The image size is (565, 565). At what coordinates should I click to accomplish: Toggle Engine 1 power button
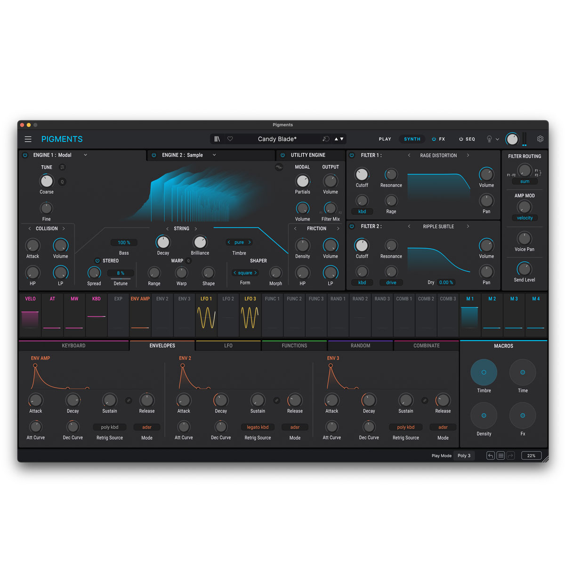[x=25, y=155]
